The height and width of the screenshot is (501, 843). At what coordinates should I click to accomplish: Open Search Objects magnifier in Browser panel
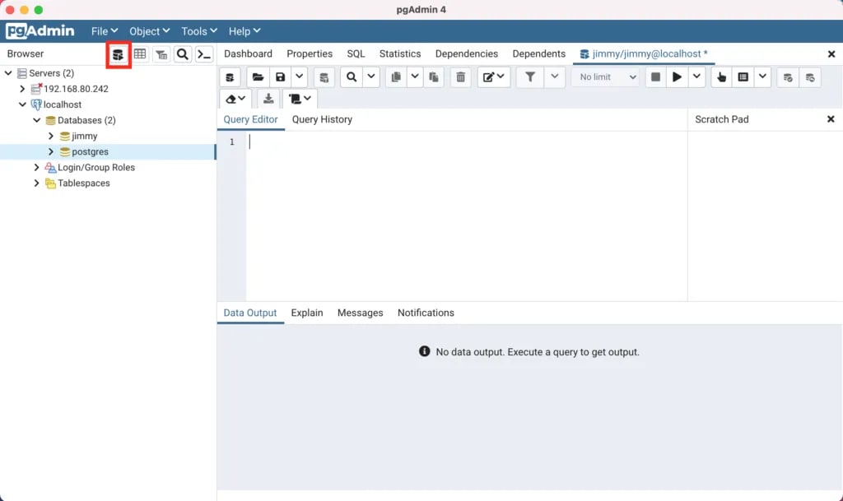[x=183, y=54]
